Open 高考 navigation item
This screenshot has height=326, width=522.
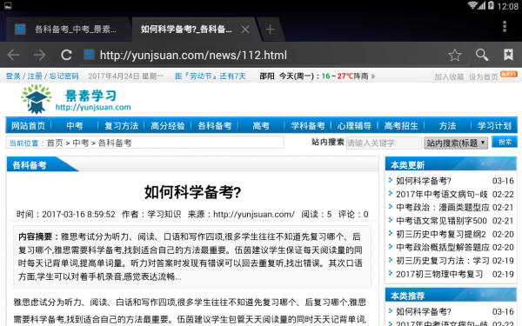coord(261,126)
